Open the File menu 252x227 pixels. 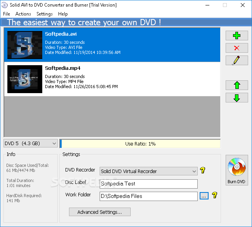(x=7, y=14)
